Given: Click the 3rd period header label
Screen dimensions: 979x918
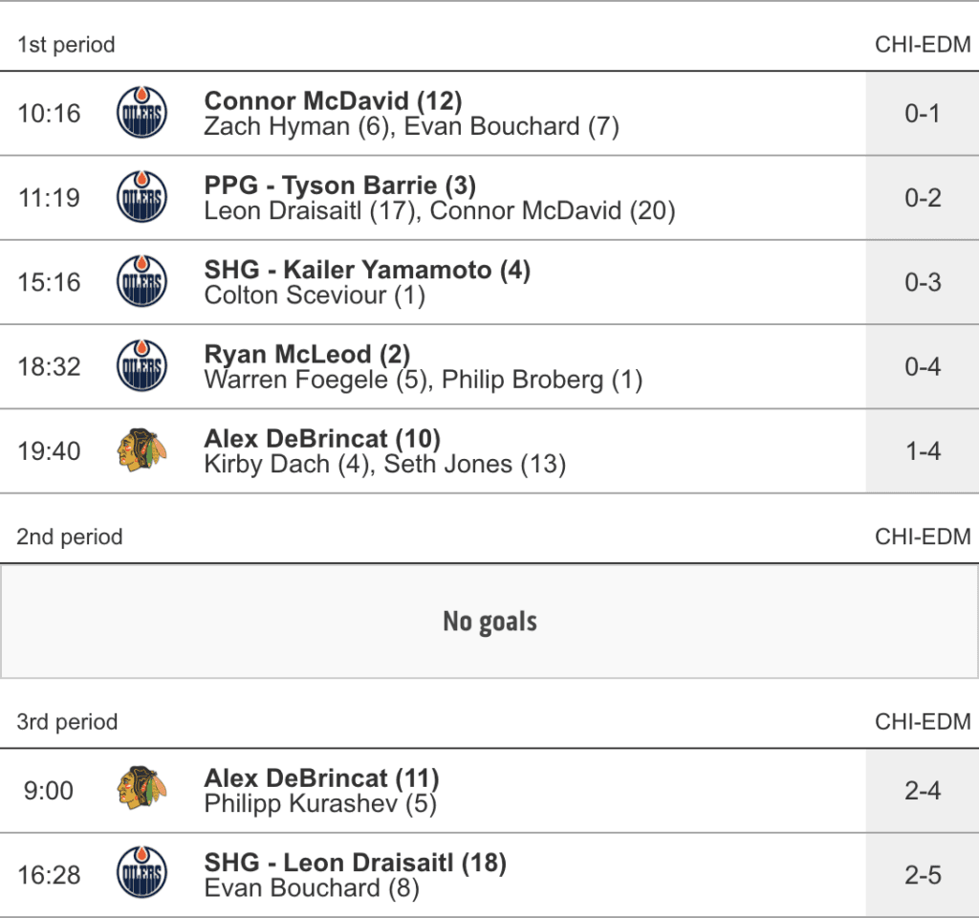Looking at the screenshot, I should tap(67, 721).
